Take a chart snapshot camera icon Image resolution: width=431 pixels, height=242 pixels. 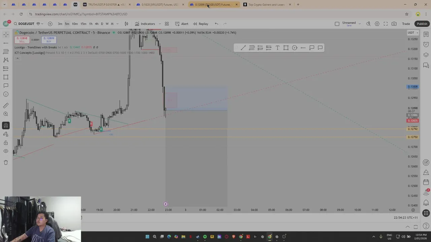point(394,24)
